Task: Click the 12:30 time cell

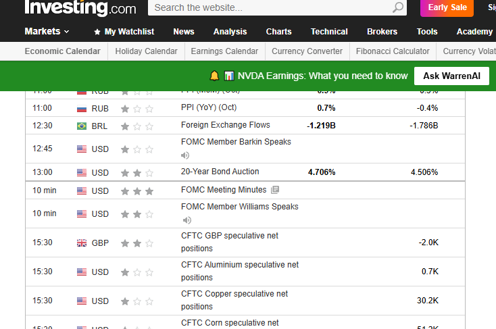Action: pos(43,126)
